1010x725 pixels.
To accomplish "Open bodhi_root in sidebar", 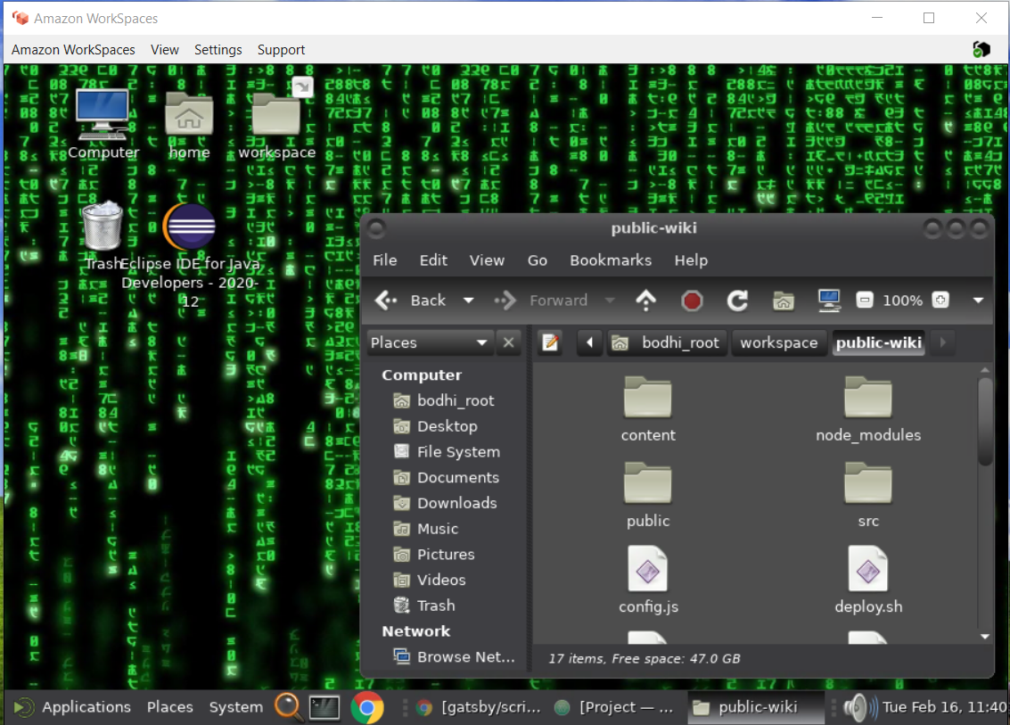I will (x=444, y=400).
